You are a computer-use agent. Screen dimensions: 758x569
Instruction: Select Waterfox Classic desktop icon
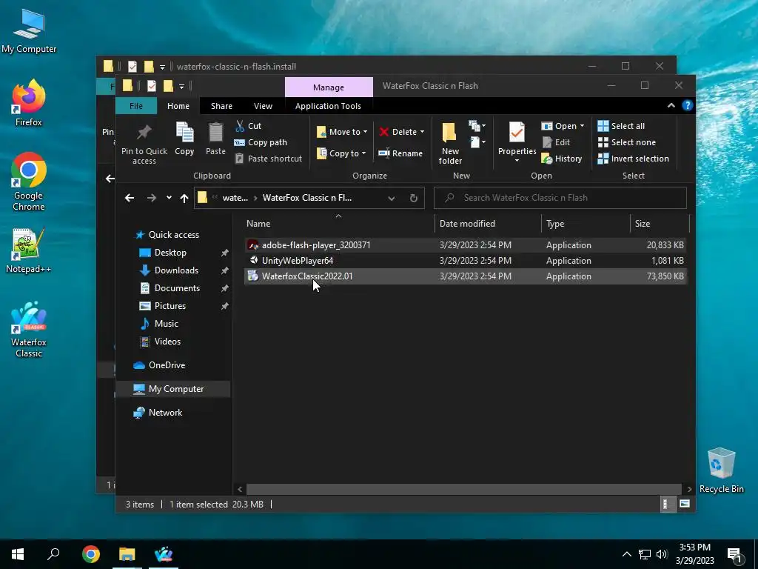click(29, 330)
